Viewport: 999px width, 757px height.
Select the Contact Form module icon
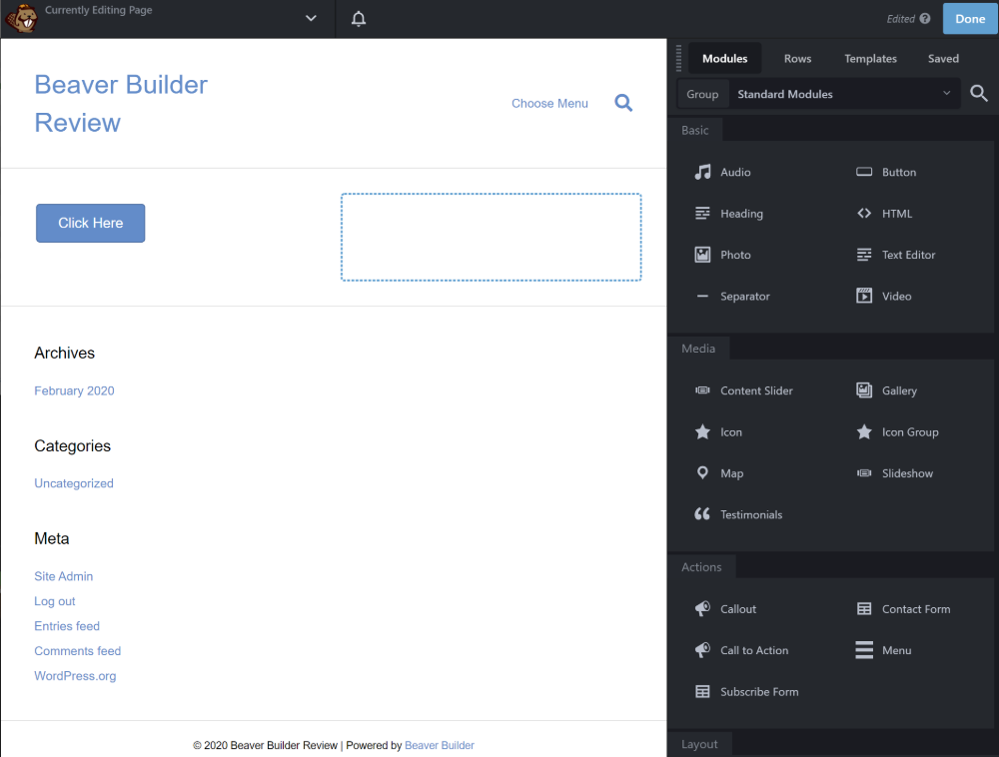point(864,608)
